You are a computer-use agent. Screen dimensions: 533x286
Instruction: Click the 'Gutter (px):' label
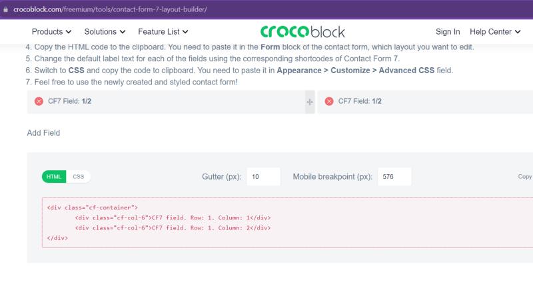click(222, 177)
